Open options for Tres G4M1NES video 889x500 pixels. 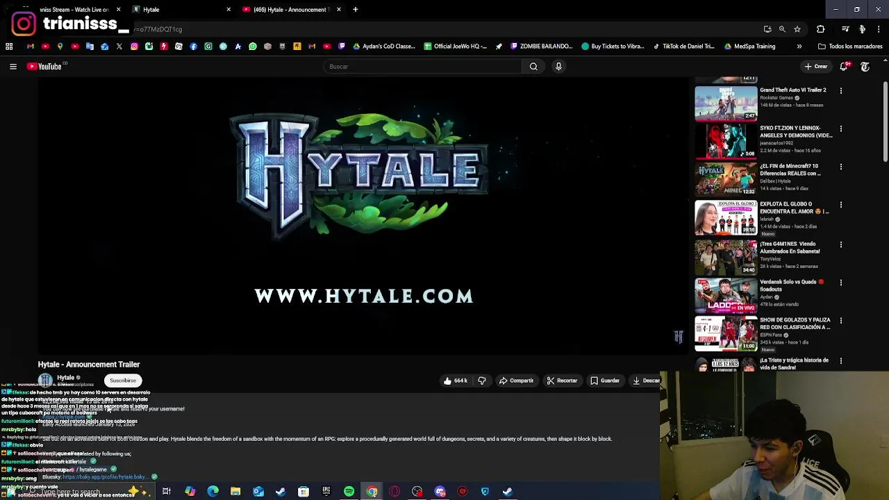(x=841, y=245)
